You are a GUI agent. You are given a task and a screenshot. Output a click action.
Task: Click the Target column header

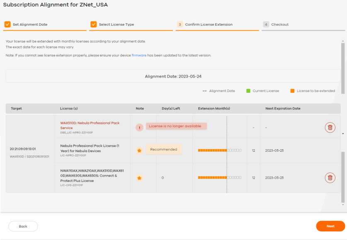(x=17, y=108)
